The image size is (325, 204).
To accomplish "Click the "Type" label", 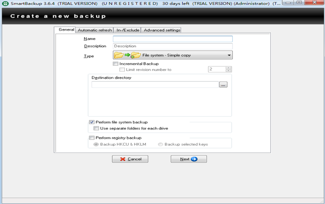I will point(89,56).
